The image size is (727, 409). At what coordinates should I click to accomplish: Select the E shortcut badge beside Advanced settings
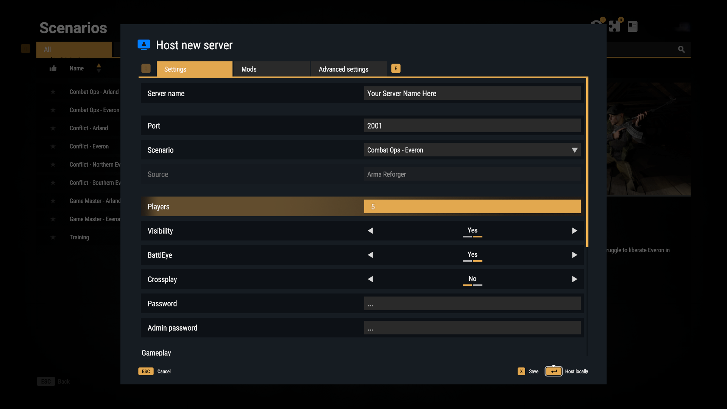coord(395,69)
